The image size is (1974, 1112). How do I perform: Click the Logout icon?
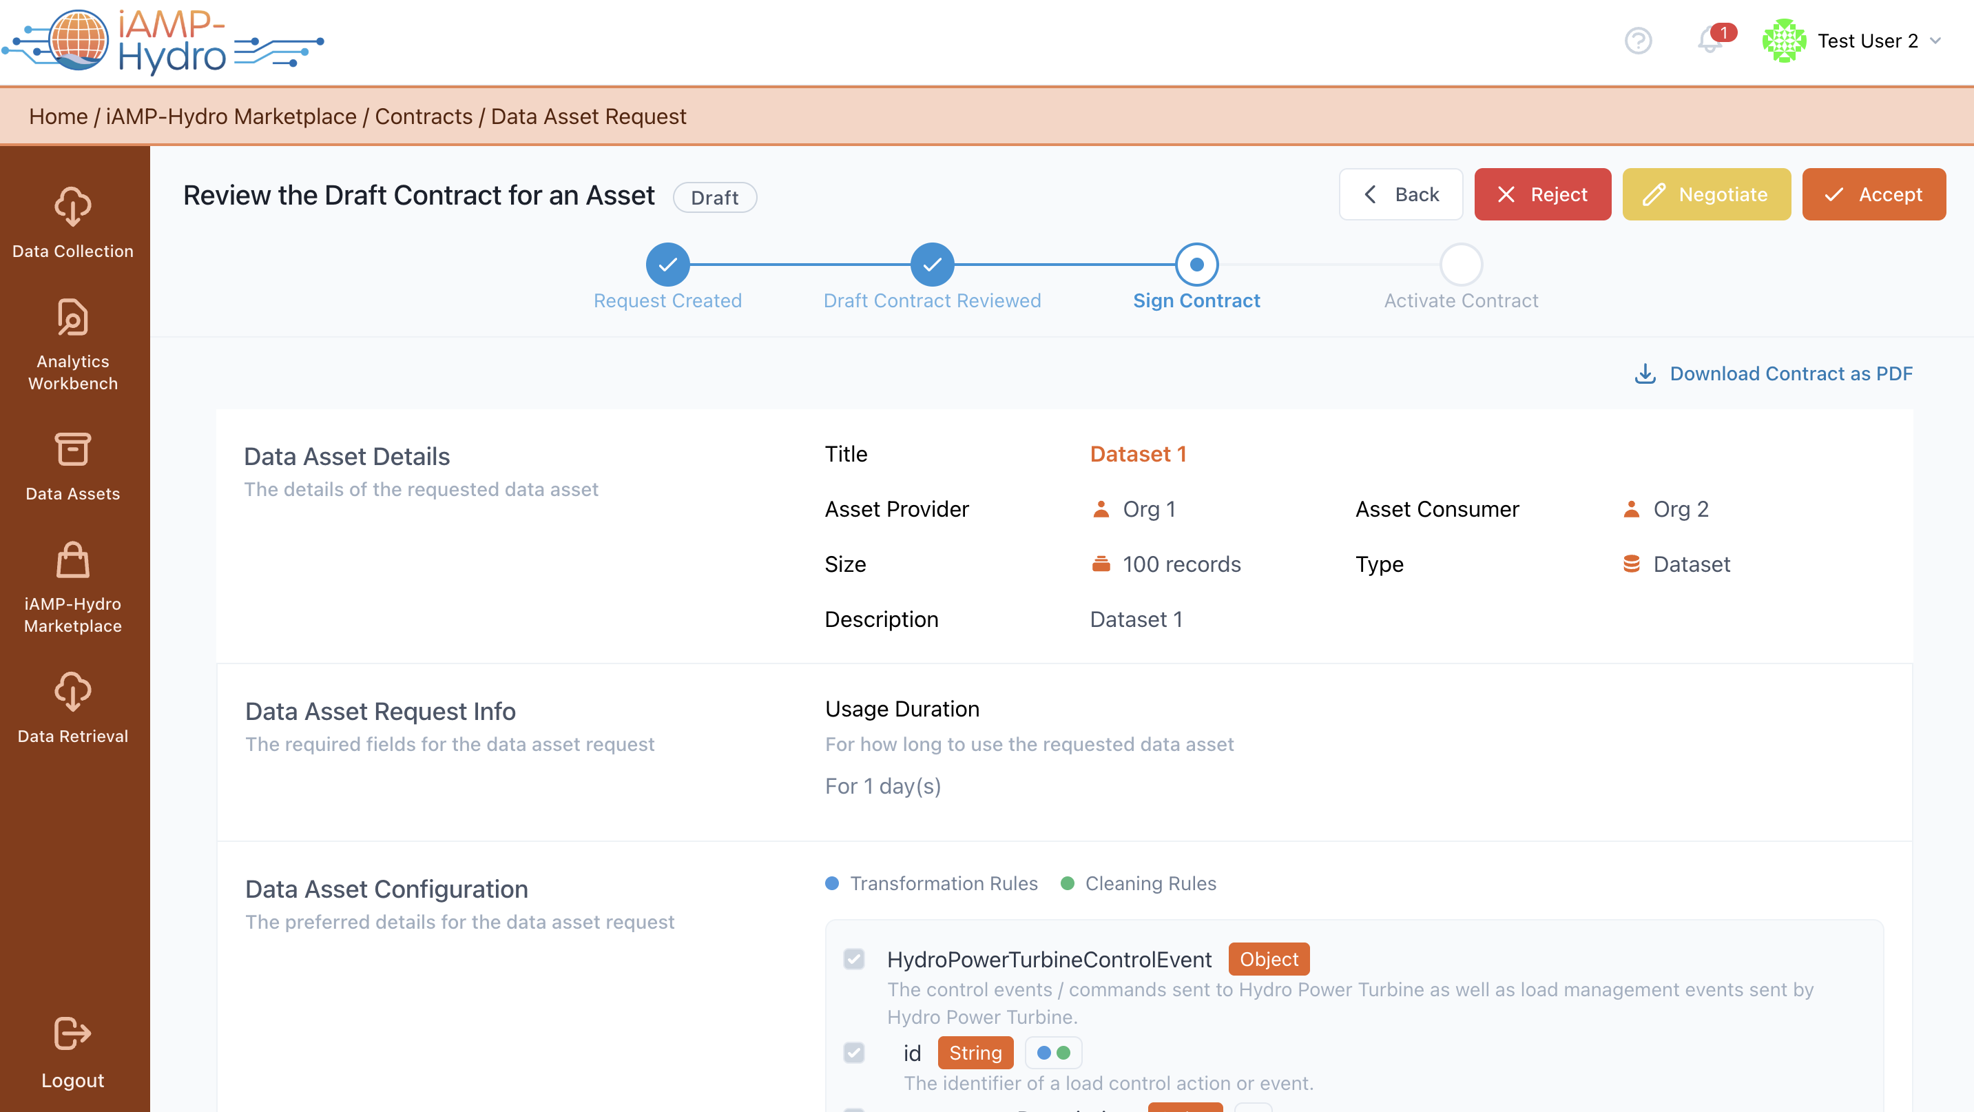pos(73,1033)
